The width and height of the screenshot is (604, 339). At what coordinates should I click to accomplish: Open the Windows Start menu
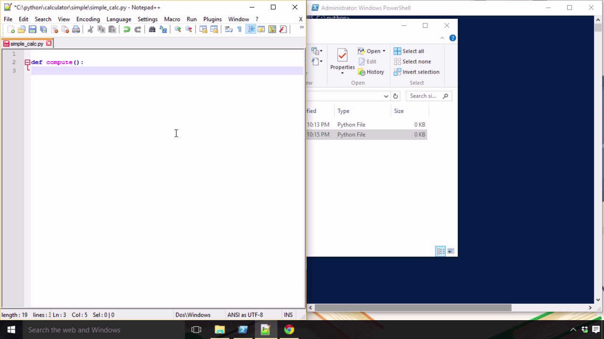point(11,330)
